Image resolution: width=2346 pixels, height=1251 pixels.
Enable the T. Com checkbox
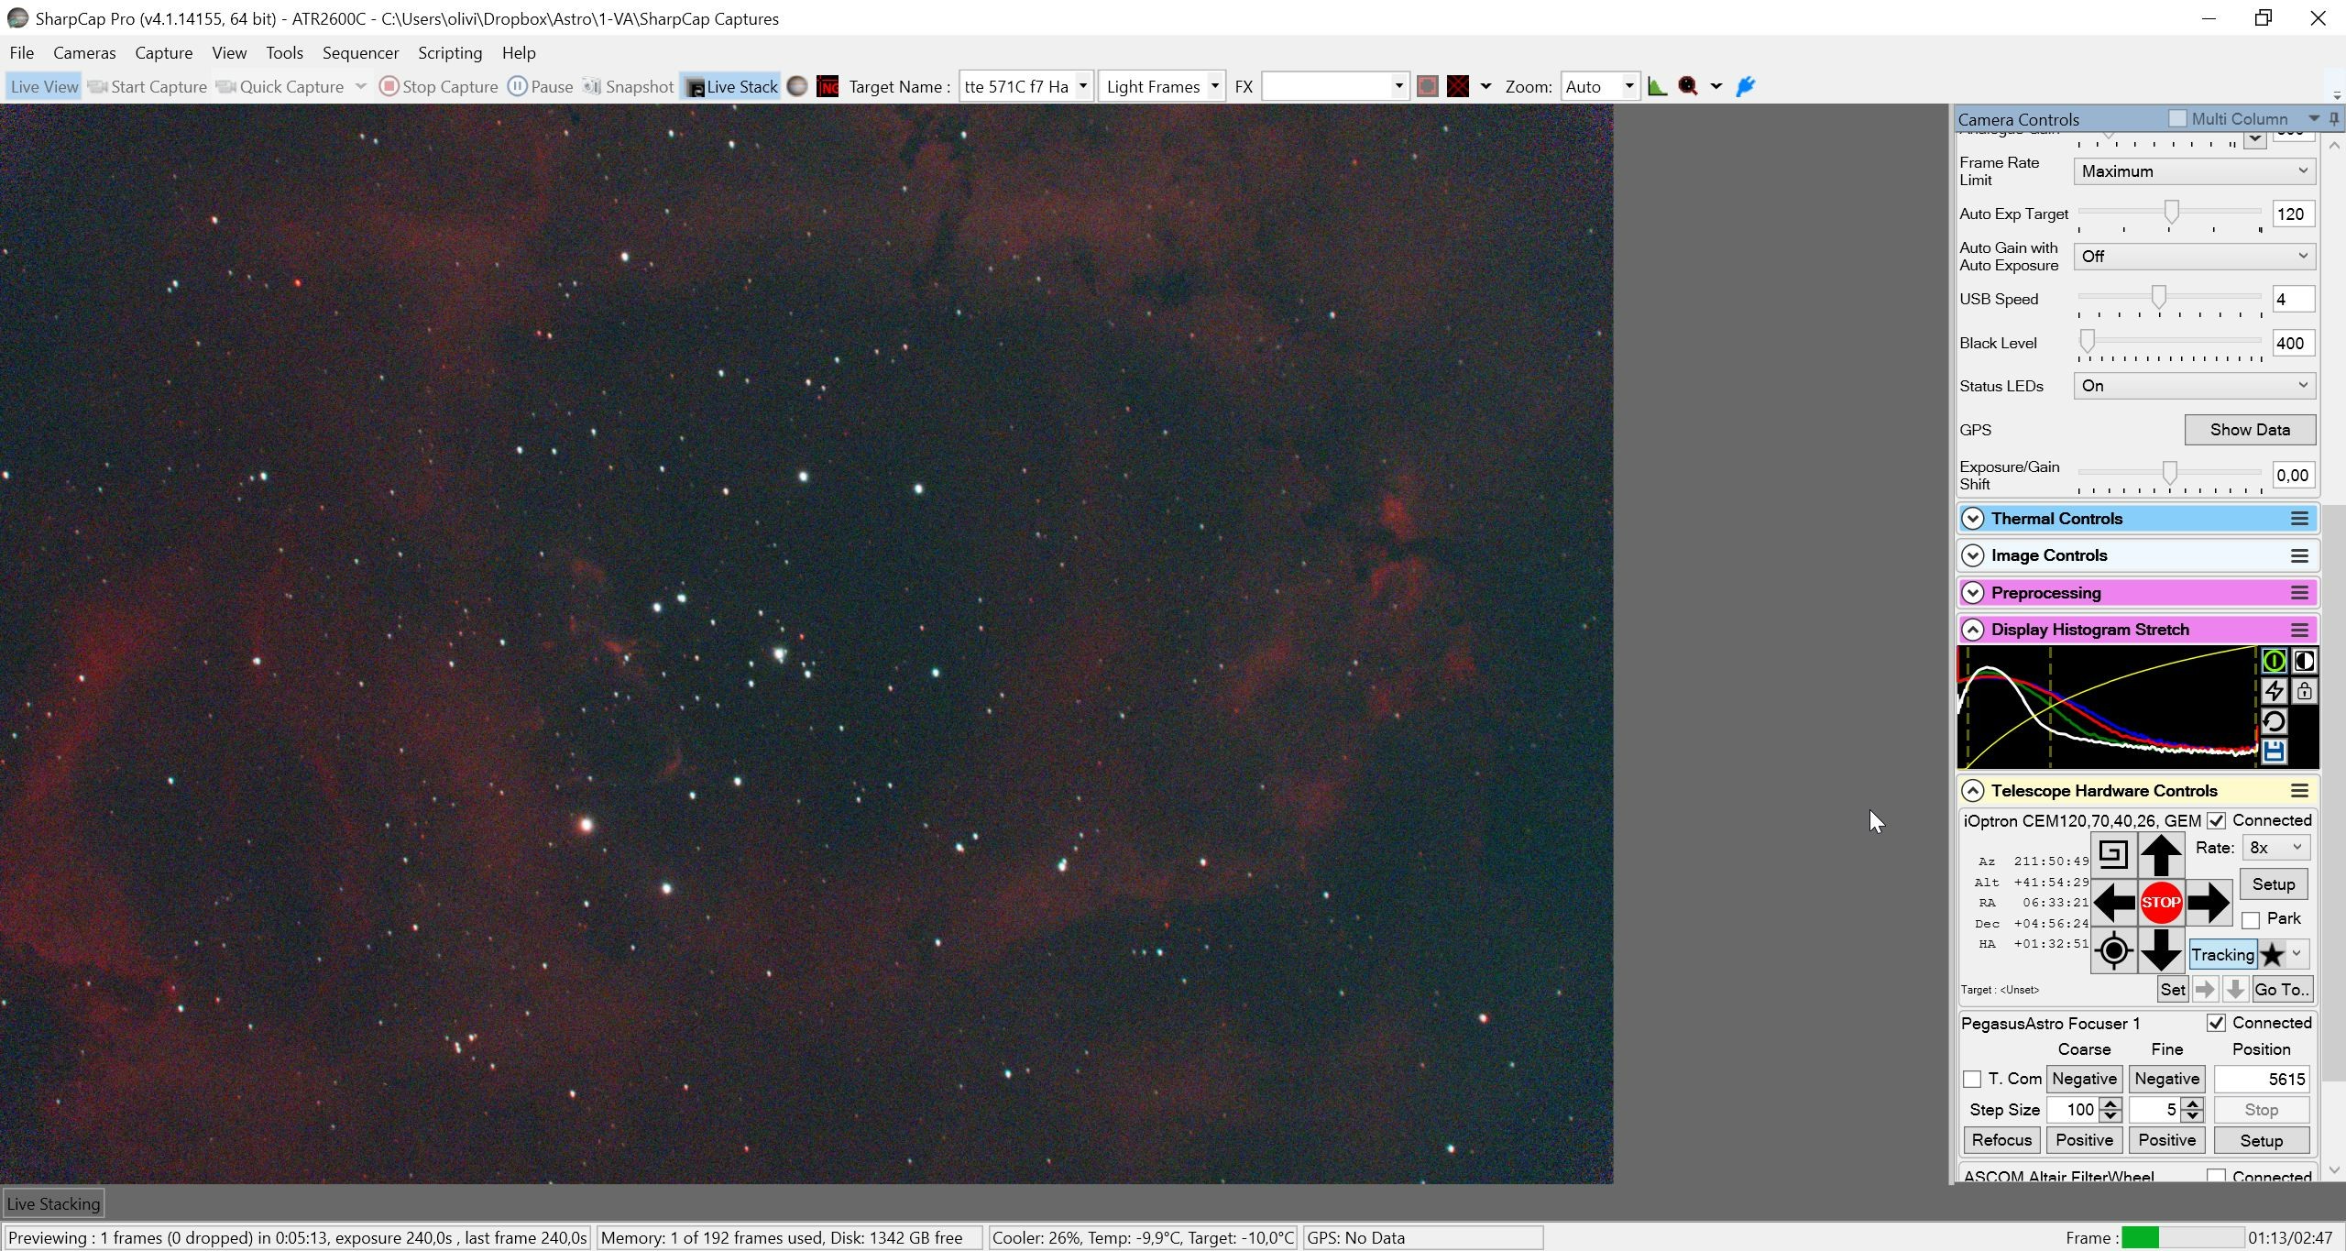click(x=1972, y=1080)
